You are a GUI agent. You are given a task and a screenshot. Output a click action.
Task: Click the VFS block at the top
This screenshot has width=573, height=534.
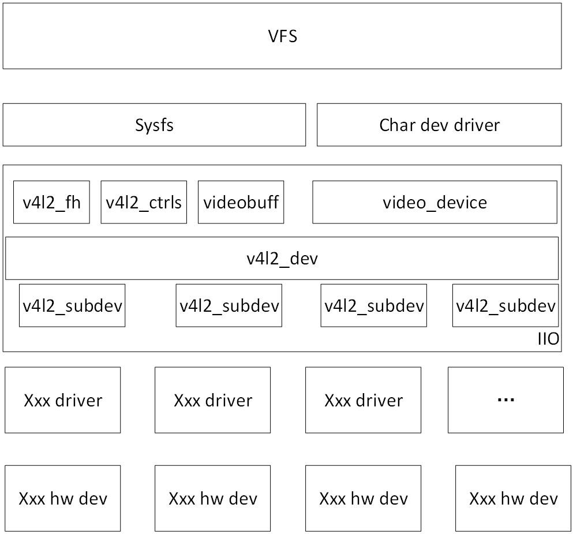pyautogui.click(x=282, y=36)
